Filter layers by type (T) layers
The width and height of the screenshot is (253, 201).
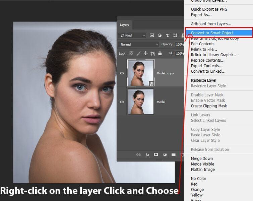(167, 36)
